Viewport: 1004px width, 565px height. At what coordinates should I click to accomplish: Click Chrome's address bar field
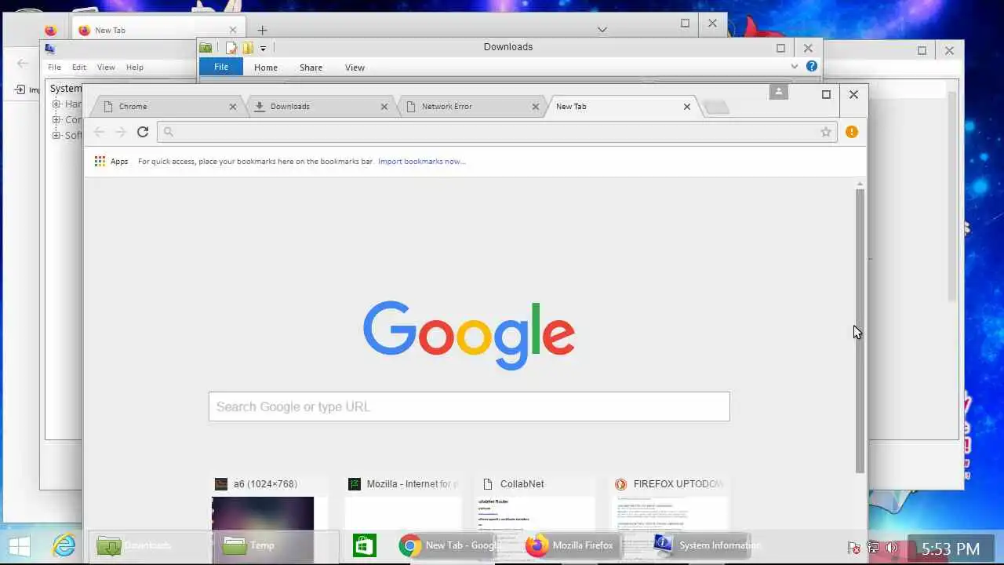(496, 132)
